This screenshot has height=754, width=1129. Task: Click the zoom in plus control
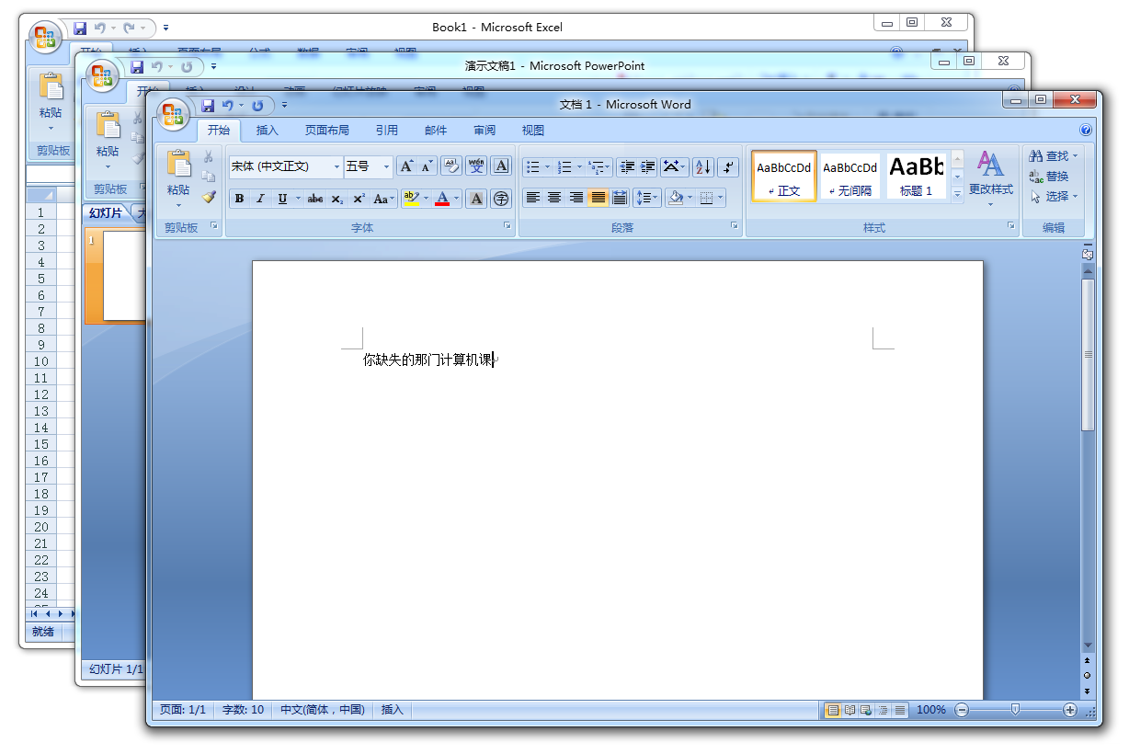coord(1070,710)
